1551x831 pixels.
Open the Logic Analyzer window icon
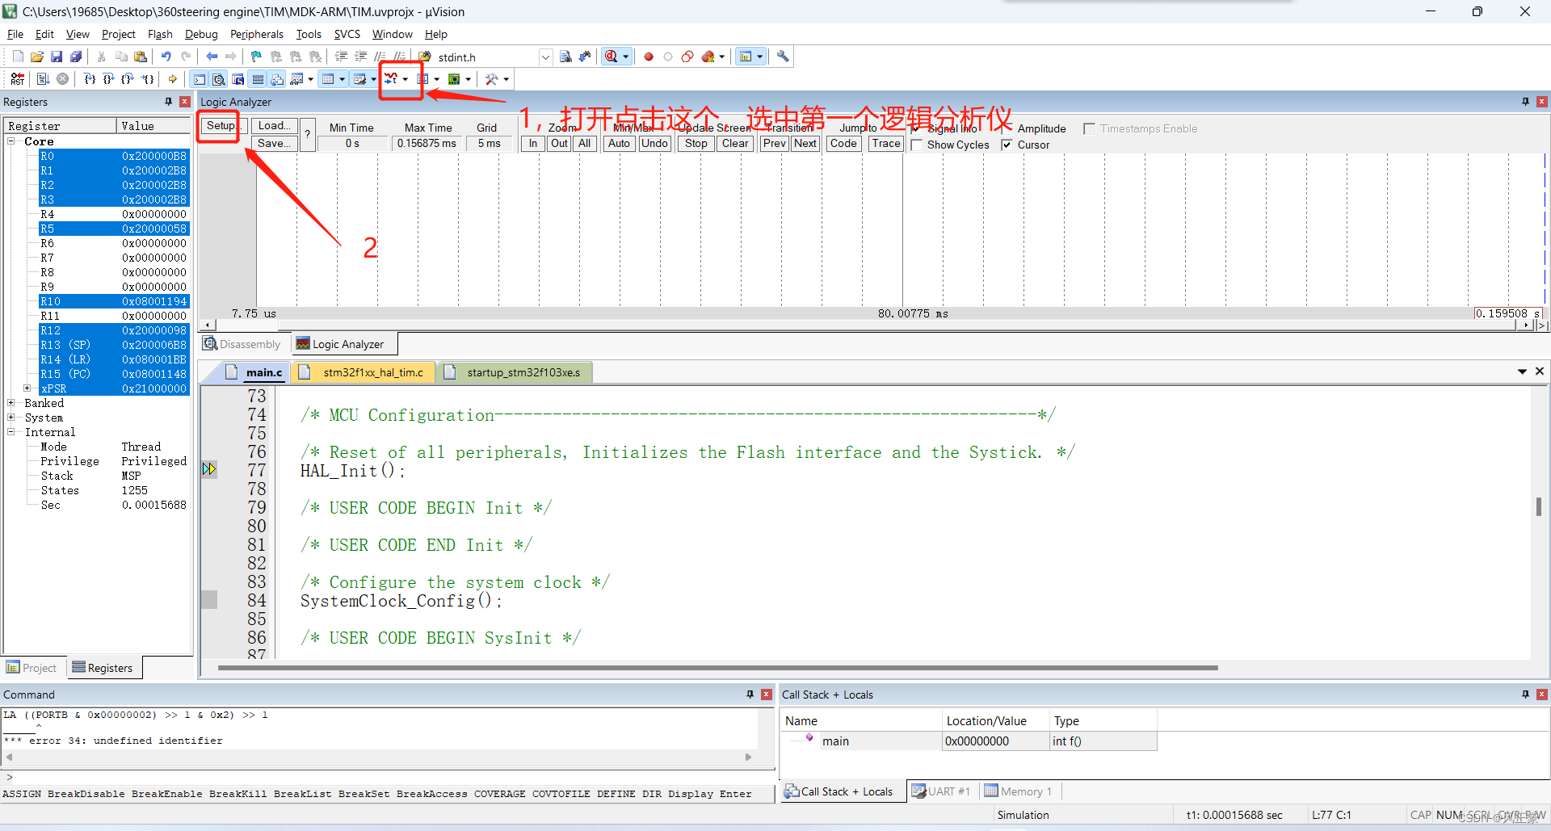tap(391, 79)
